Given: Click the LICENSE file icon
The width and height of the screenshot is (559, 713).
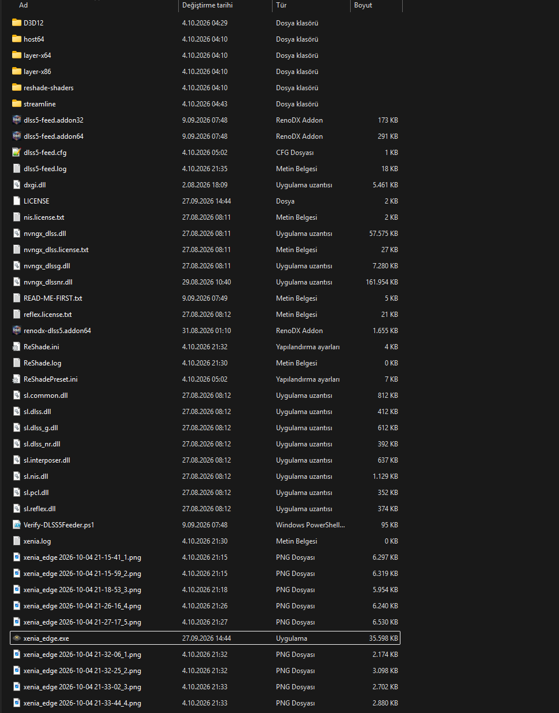Looking at the screenshot, I should click(17, 201).
